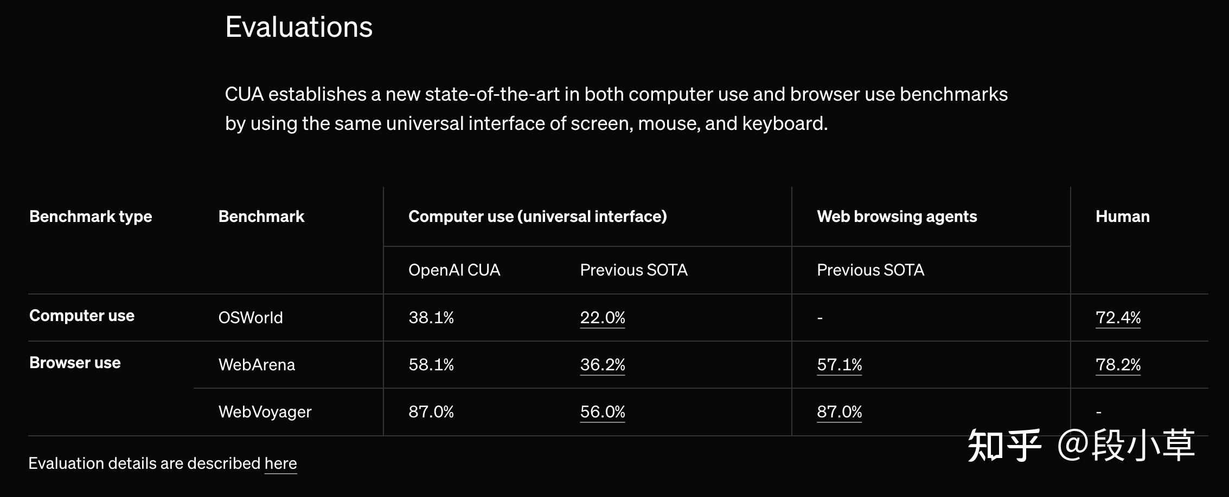
Task: Follow the 56.0% WebVoyager previous SOTA link
Action: click(602, 412)
